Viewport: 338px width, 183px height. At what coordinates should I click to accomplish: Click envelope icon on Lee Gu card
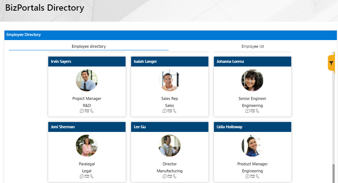(170, 176)
